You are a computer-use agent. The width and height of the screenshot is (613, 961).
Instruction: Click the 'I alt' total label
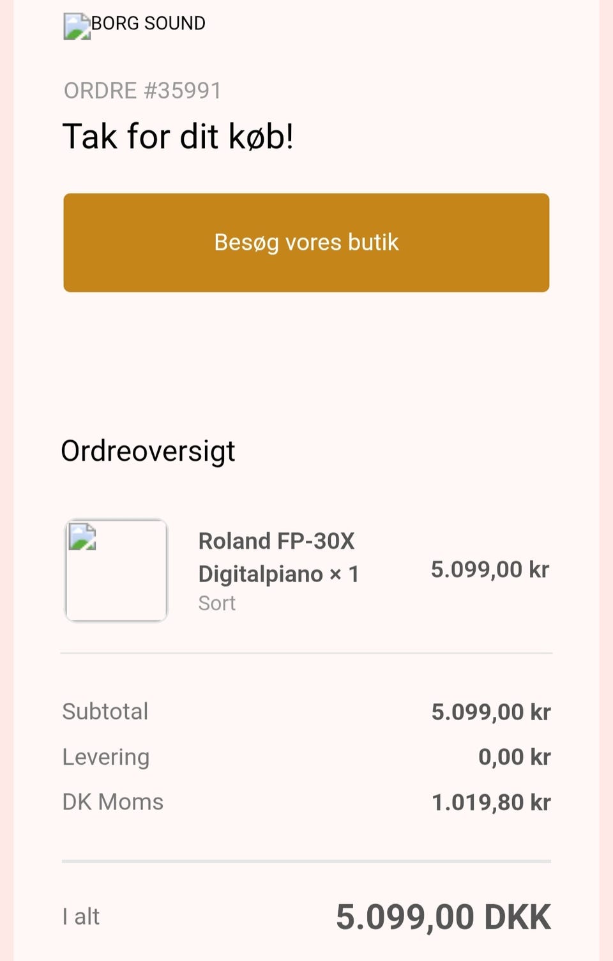pyautogui.click(x=81, y=917)
